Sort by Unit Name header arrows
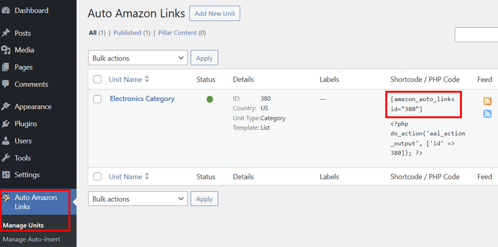 point(147,80)
